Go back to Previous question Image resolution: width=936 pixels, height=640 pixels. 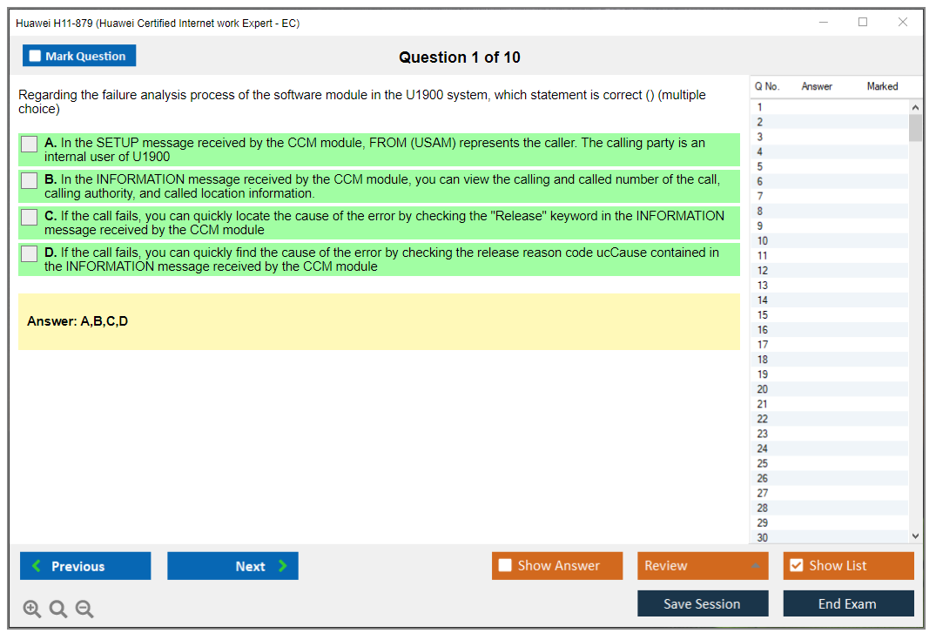(85, 566)
